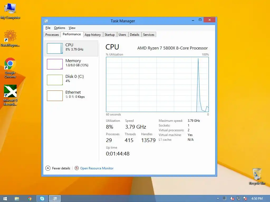Open the Recycle Bin on desktop
The height and width of the screenshot is (202, 270).
[257, 176]
